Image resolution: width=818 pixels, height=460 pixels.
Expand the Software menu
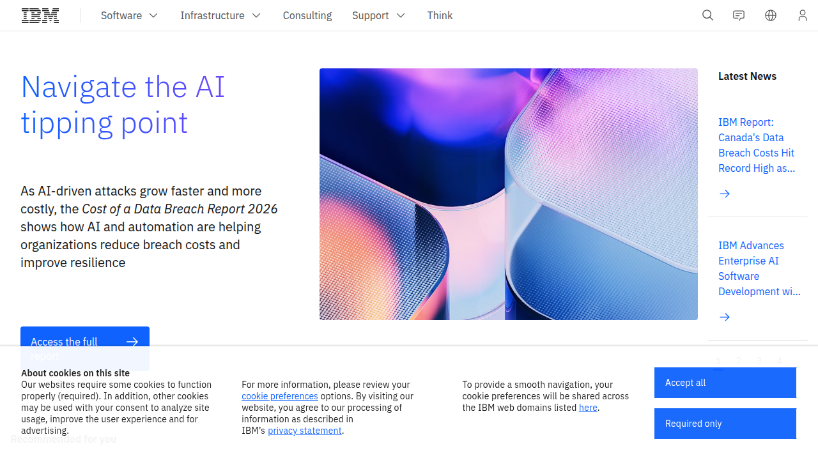pyautogui.click(x=129, y=15)
